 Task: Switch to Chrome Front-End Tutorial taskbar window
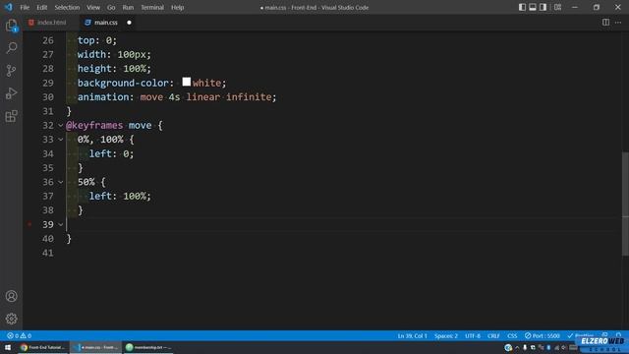[x=43, y=347]
